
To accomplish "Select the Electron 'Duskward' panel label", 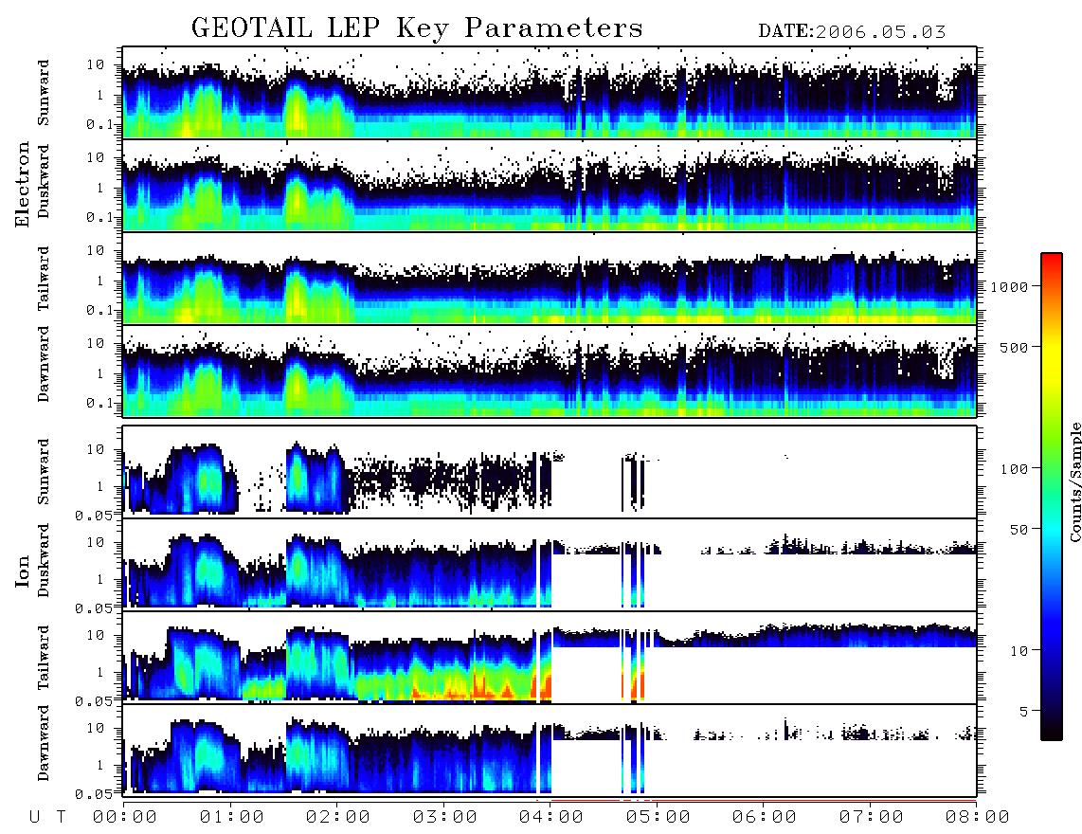I will pos(44,181).
